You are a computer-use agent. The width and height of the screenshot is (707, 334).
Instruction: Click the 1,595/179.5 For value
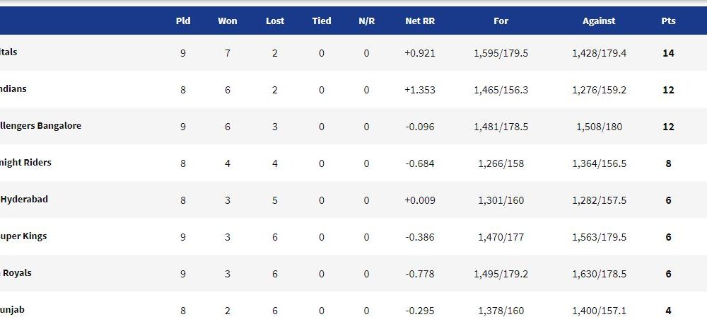click(x=501, y=53)
